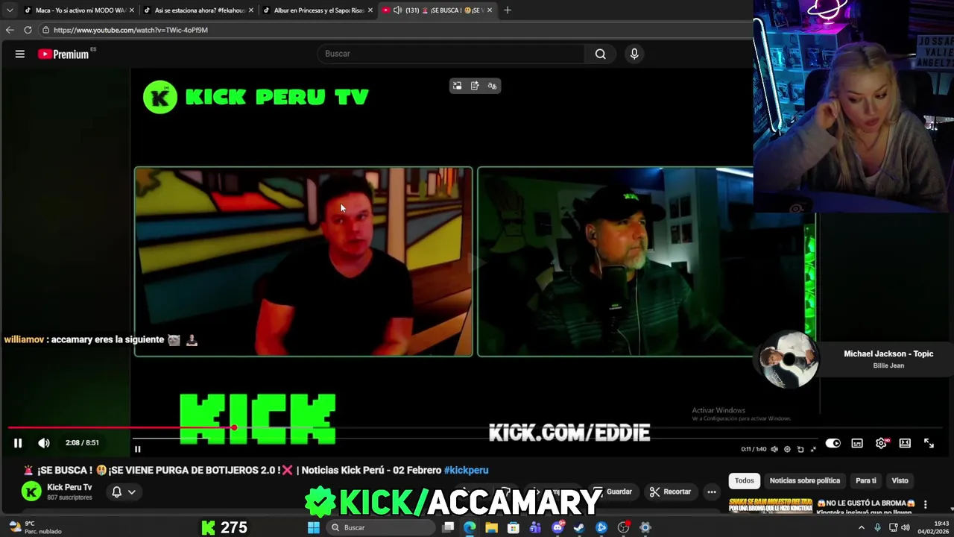Viewport: 954px width, 537px height.
Task: Click the taskbar Buscar search box
Action: tap(382, 527)
